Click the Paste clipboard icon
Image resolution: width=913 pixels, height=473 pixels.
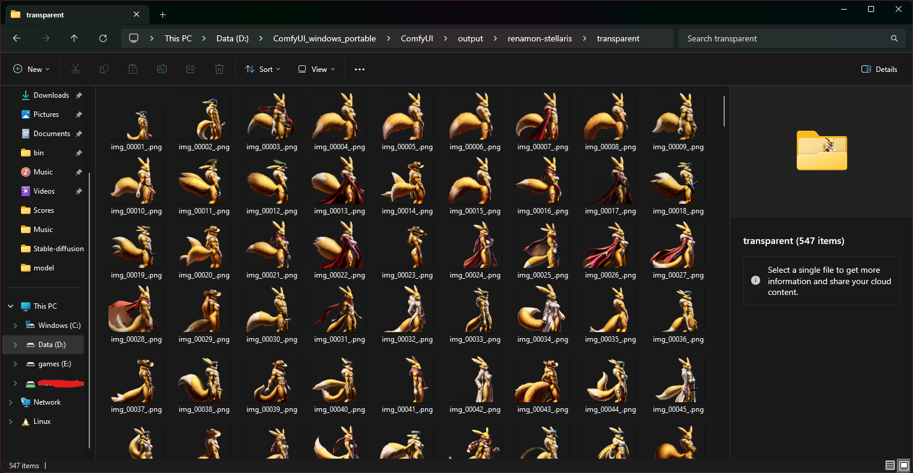(133, 70)
